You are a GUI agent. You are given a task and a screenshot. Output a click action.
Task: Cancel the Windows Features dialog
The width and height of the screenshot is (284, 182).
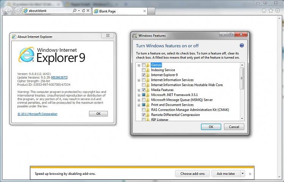(234, 127)
